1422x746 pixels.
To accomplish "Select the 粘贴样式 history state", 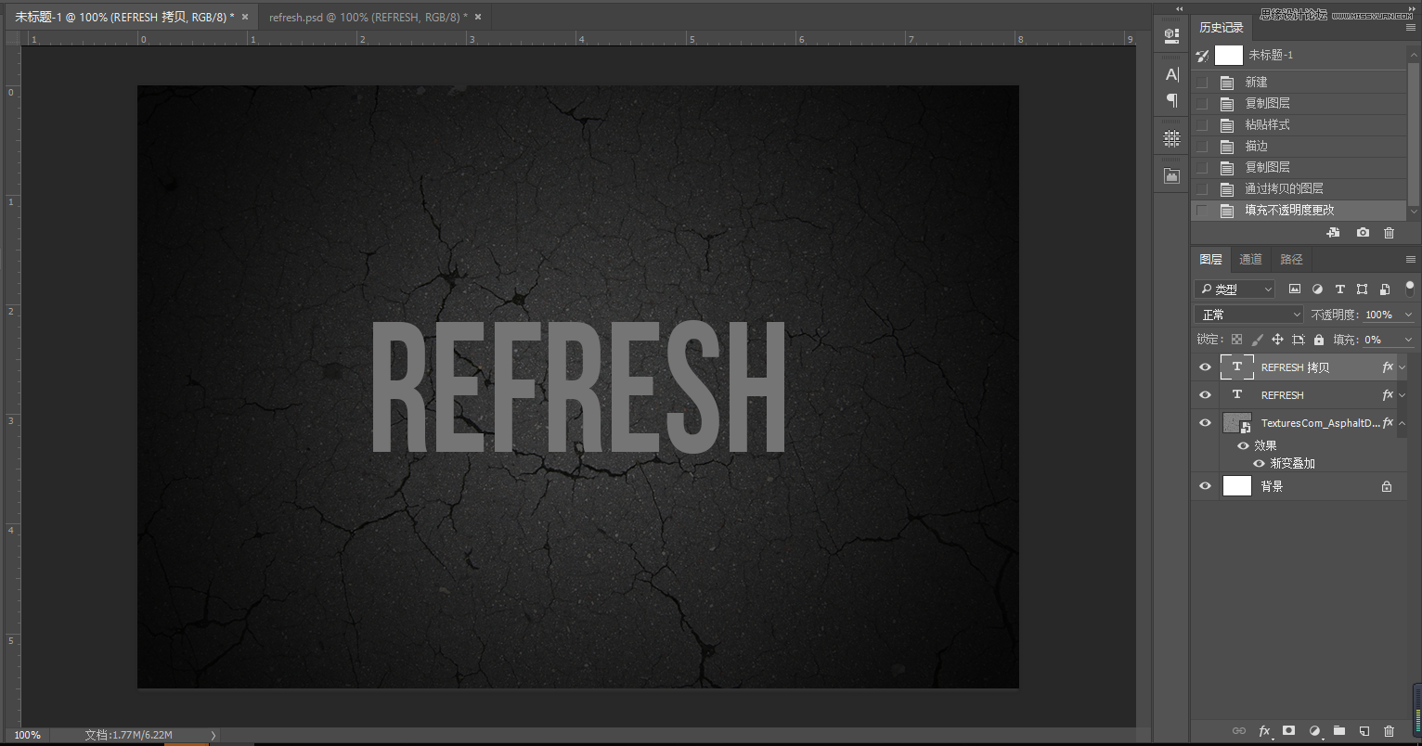I will [1267, 124].
